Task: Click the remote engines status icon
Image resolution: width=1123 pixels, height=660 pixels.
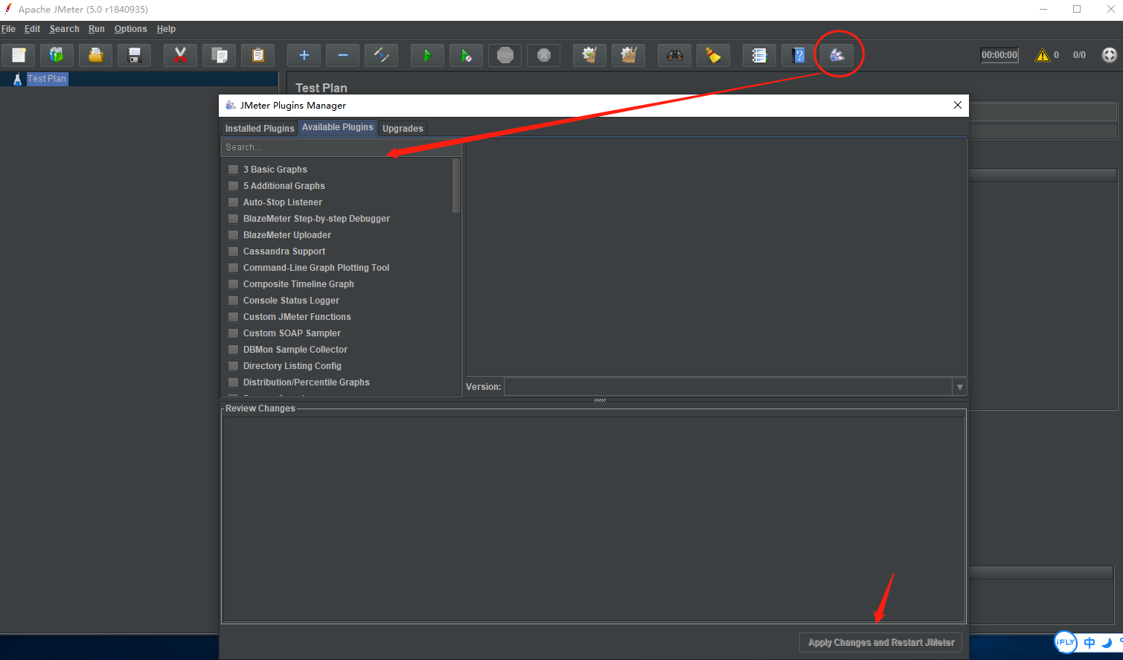Action: coord(1110,55)
